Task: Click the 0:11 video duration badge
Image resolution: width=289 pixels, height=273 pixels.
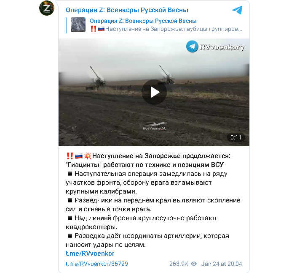Action: pyautogui.click(x=236, y=137)
